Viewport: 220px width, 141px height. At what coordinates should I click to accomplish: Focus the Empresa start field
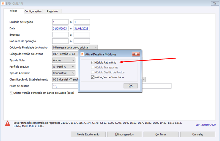tap(60, 35)
